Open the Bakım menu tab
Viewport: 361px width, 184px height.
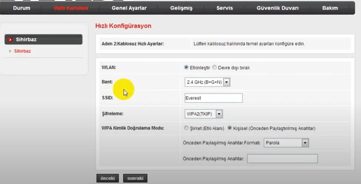tap(330, 8)
